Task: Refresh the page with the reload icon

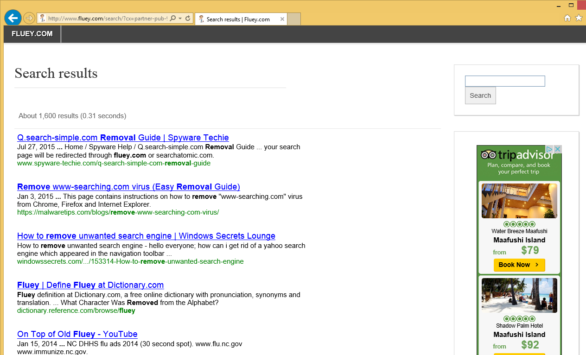Action: click(x=187, y=19)
